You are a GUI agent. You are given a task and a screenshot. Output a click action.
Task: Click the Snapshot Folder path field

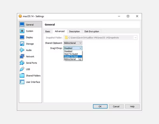coord(101,38)
